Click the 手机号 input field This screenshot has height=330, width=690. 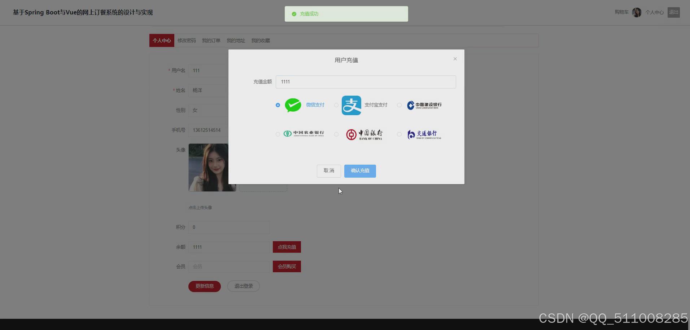tap(209, 130)
